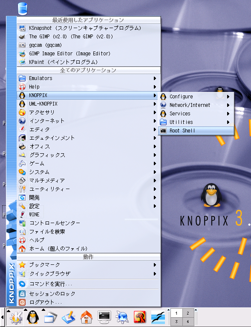Image resolution: width=251 pixels, height=327 pixels.
Task: Open the Trash icon on the desktop
Action: click(x=23, y=9)
